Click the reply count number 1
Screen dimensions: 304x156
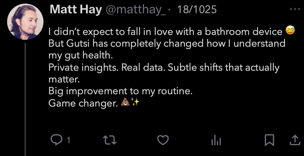click(x=68, y=140)
